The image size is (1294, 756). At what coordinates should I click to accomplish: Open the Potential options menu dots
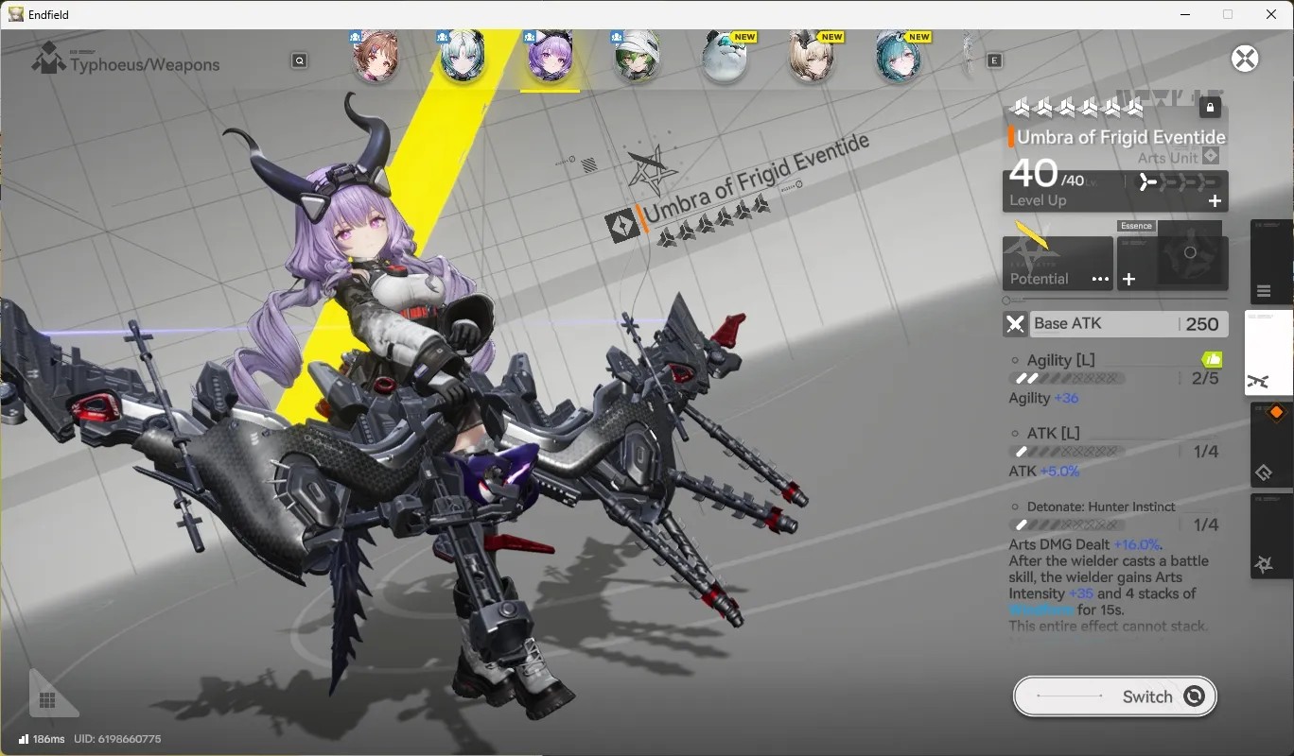click(1100, 279)
